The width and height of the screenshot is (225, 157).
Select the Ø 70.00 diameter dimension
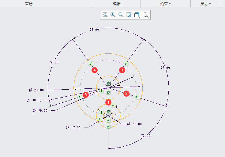pyautogui.click(x=40, y=111)
